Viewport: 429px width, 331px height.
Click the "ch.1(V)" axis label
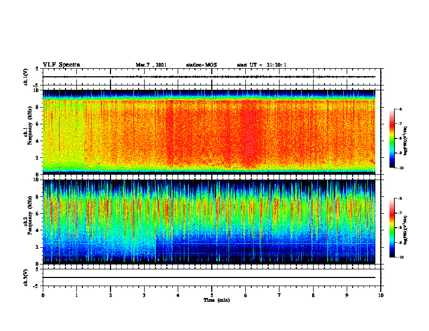25,77
